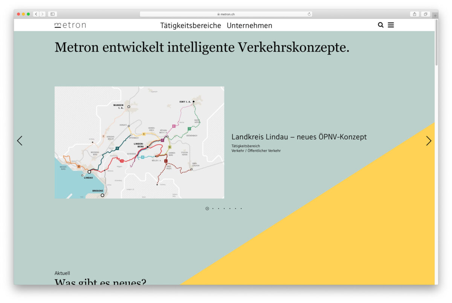Open Landkreis Lindau – neues ÖPNV-Konzept link
This screenshot has height=303, width=452.
[x=299, y=137]
